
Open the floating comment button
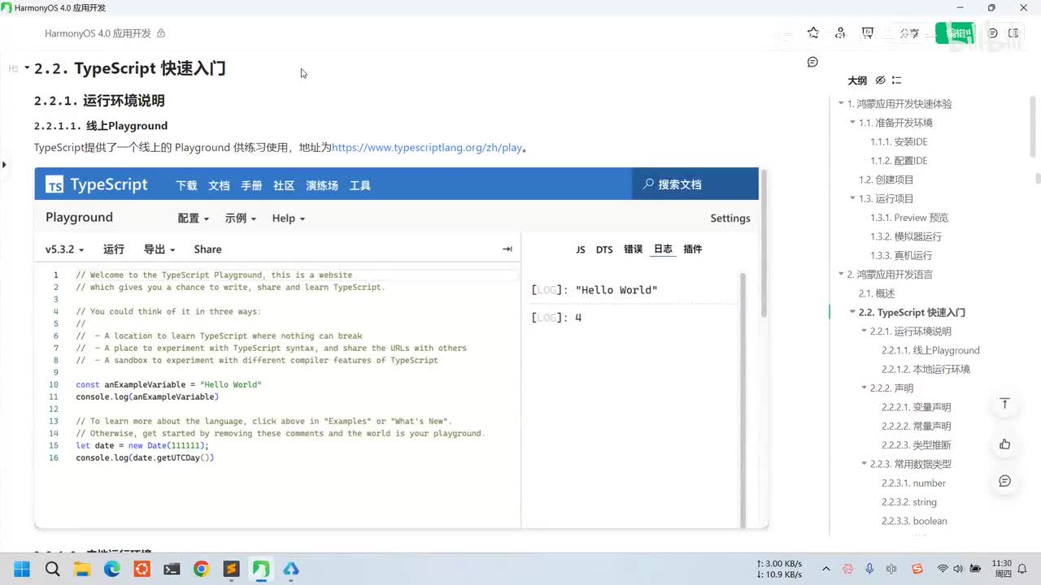point(1004,481)
